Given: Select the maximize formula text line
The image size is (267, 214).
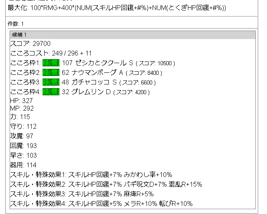Looking at the screenshot, I should tap(117, 8).
